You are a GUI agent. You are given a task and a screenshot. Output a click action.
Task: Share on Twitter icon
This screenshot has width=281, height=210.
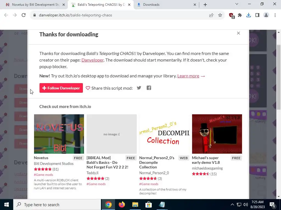click(139, 88)
